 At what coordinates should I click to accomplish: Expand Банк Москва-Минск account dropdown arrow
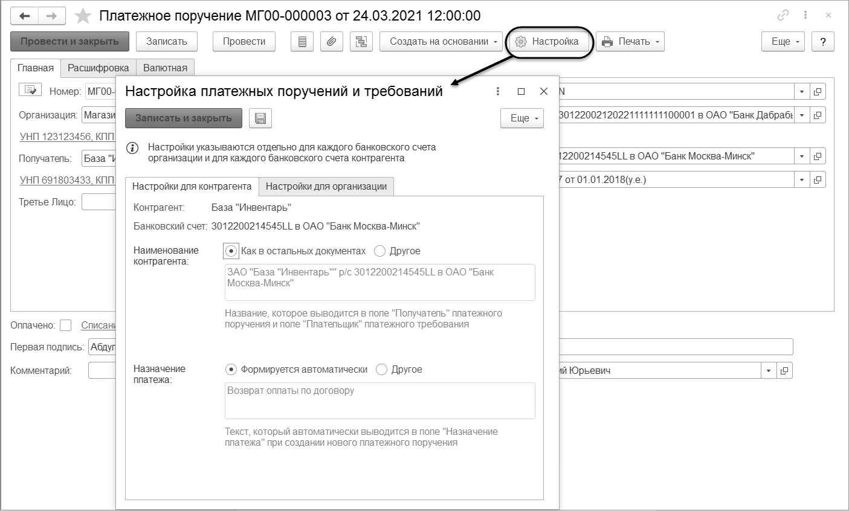tap(802, 156)
